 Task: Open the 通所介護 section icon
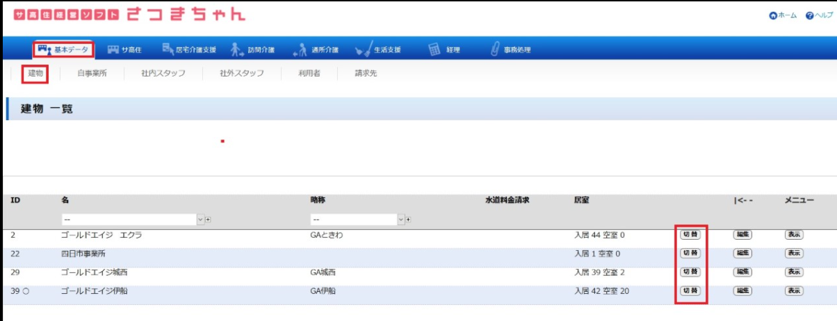point(300,49)
